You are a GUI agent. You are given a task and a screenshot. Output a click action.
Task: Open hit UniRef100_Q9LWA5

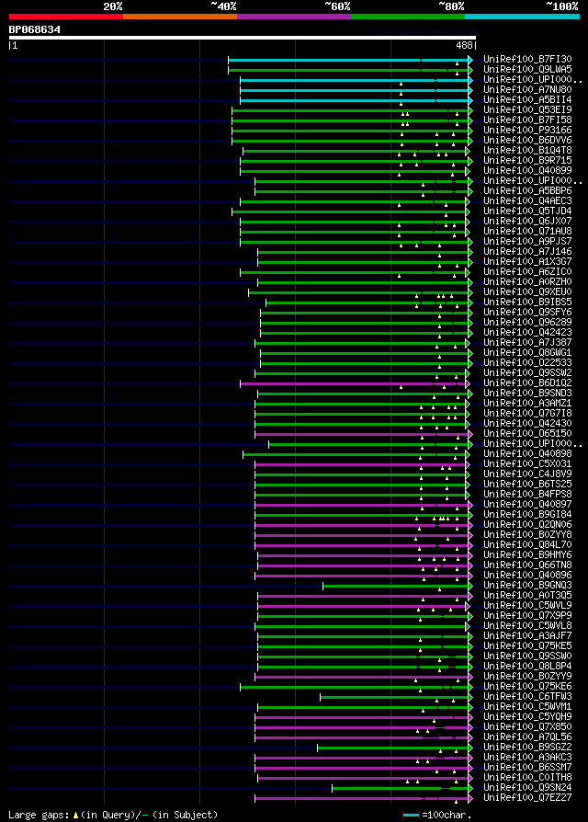[527, 69]
